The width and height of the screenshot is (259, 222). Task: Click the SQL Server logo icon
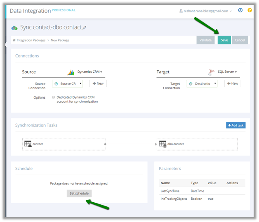212,72
